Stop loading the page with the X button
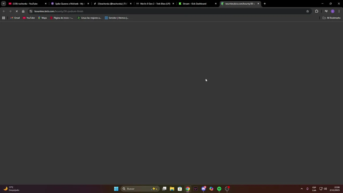 pyautogui.click(x=17, y=11)
